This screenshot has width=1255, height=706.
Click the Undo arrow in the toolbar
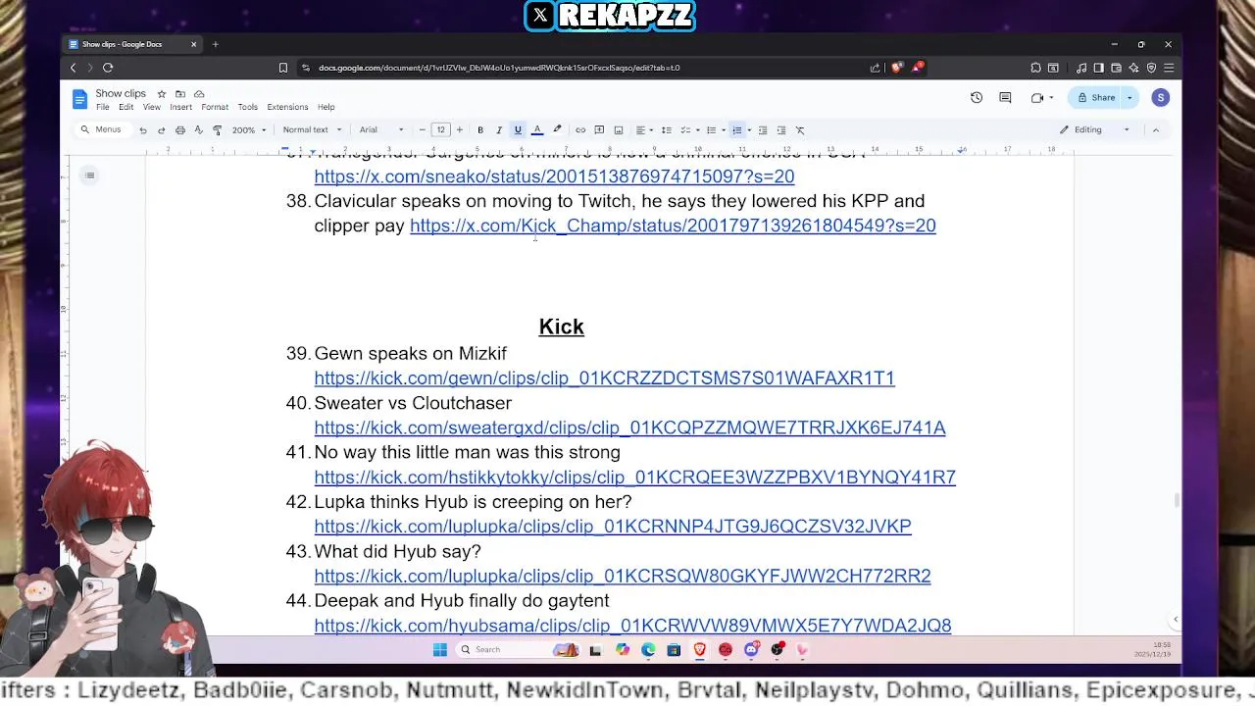[143, 130]
